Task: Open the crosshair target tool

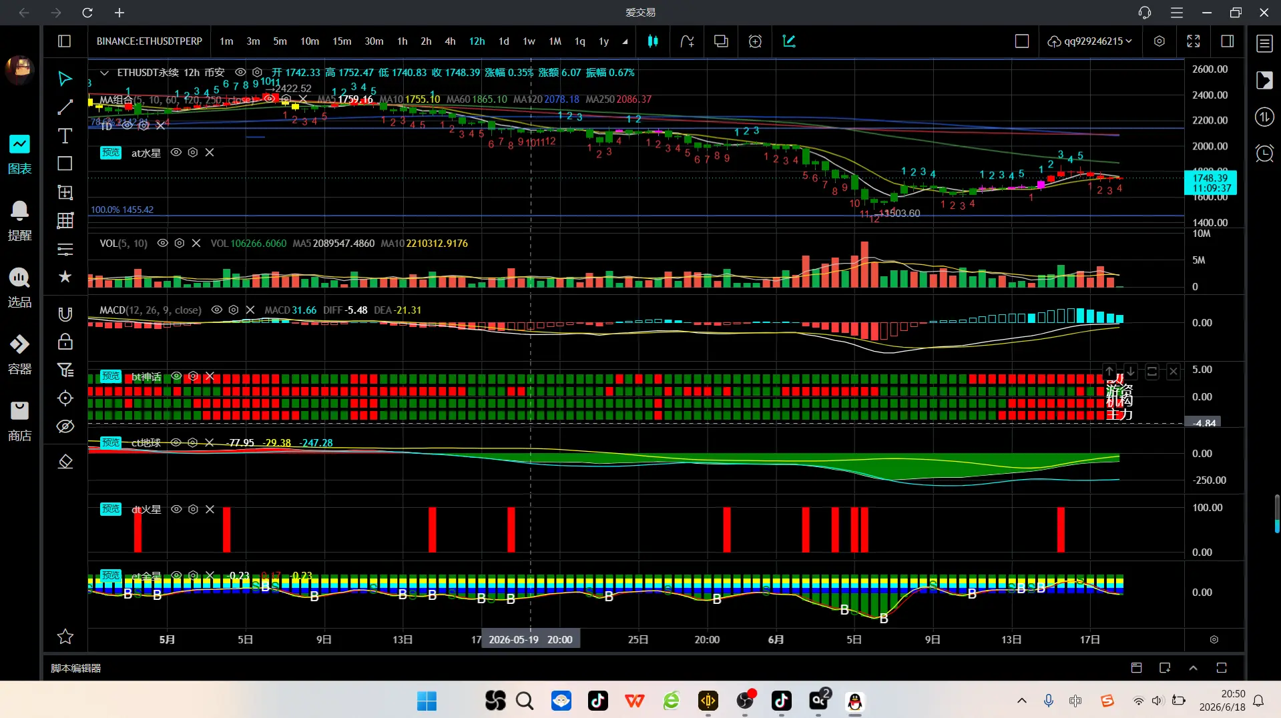Action: pyautogui.click(x=65, y=398)
